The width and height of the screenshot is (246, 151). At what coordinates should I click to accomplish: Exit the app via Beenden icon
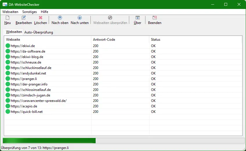pos(155,18)
